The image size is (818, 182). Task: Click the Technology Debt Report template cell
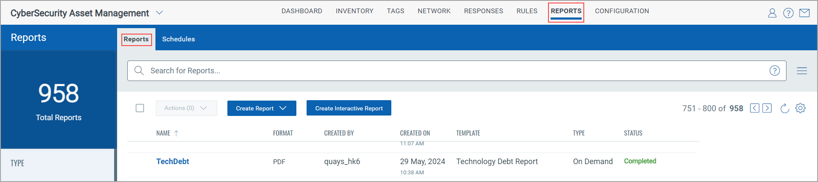pyautogui.click(x=497, y=162)
